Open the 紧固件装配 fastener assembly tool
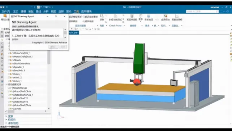 tap(132, 17)
